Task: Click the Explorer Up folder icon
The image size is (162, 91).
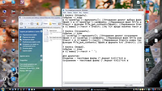Action: [x=38, y=24]
